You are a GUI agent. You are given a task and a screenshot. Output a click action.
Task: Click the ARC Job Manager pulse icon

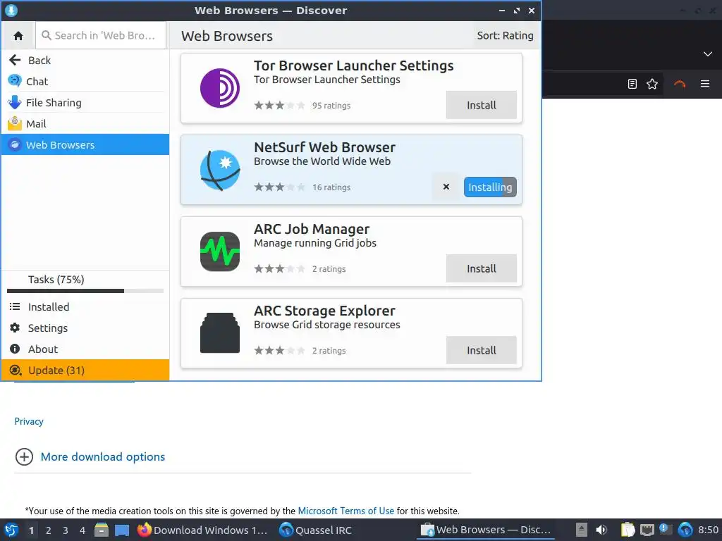220,251
